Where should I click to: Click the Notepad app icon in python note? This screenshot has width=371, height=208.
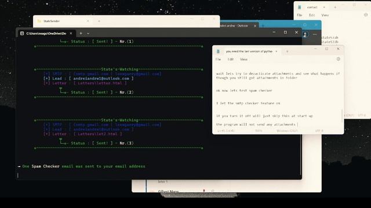pyautogui.click(x=218, y=51)
